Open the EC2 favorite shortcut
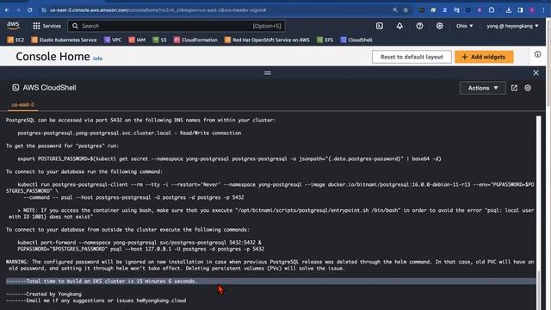 click(15, 40)
